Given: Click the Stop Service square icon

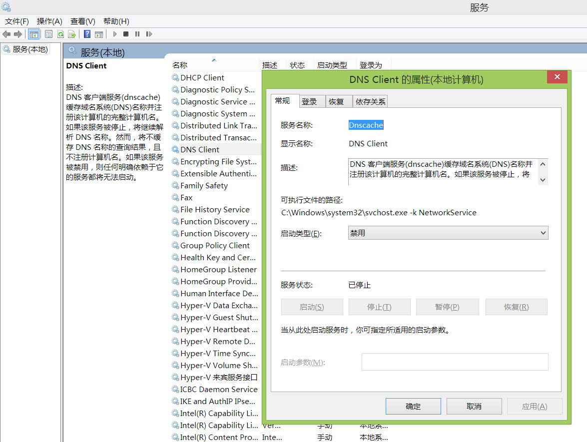Looking at the screenshot, I should (x=125, y=33).
